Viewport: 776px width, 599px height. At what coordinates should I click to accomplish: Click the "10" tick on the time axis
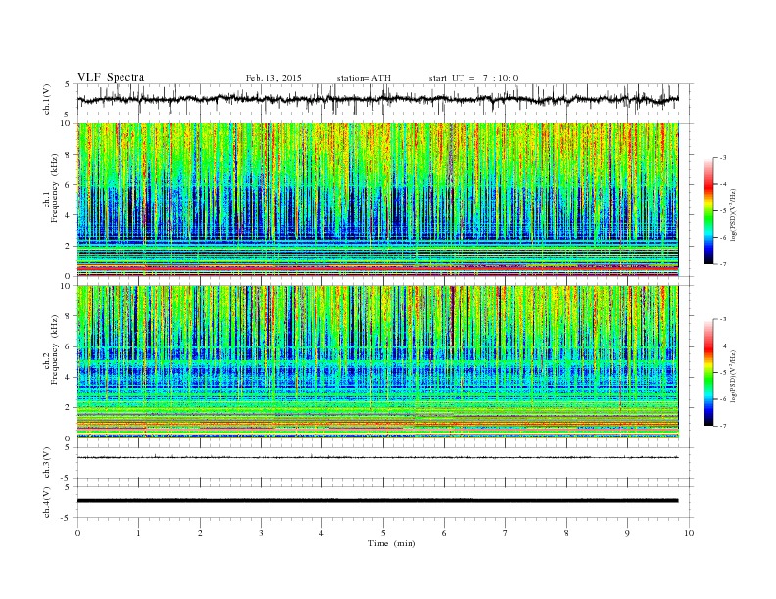[689, 533]
